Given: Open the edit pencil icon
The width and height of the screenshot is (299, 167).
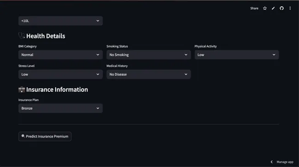Looking at the screenshot, I should click(273, 8).
